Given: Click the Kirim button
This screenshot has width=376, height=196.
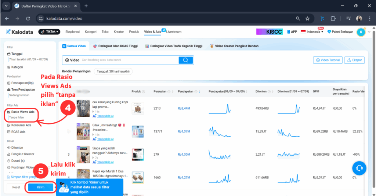Looking at the screenshot, I should pos(40,187).
